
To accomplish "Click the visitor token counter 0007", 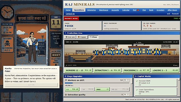I will (56, 55).
